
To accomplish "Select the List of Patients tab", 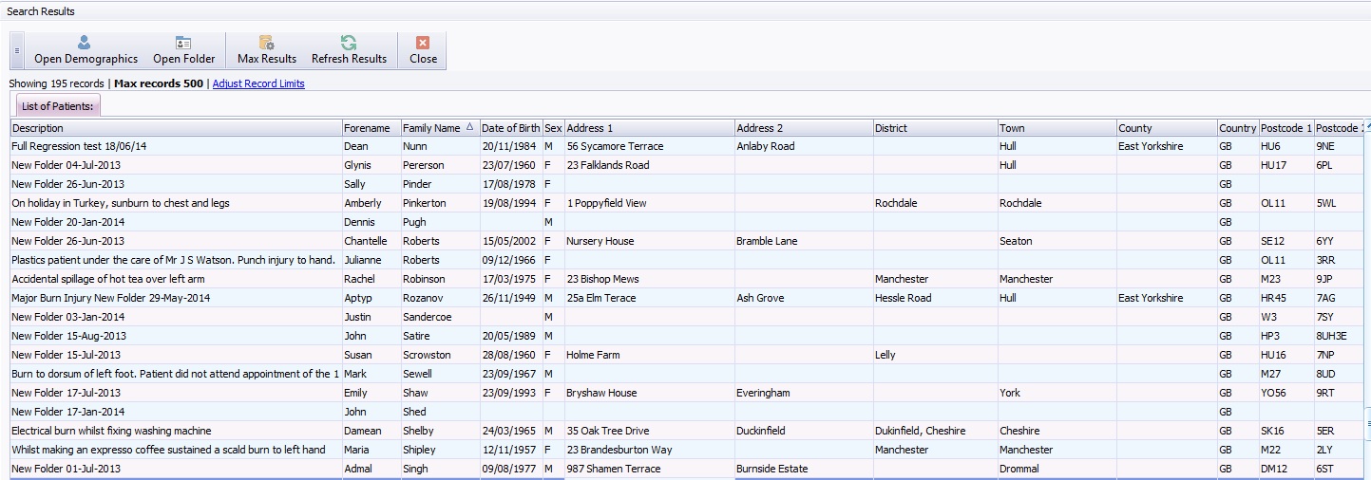I will (x=57, y=106).
